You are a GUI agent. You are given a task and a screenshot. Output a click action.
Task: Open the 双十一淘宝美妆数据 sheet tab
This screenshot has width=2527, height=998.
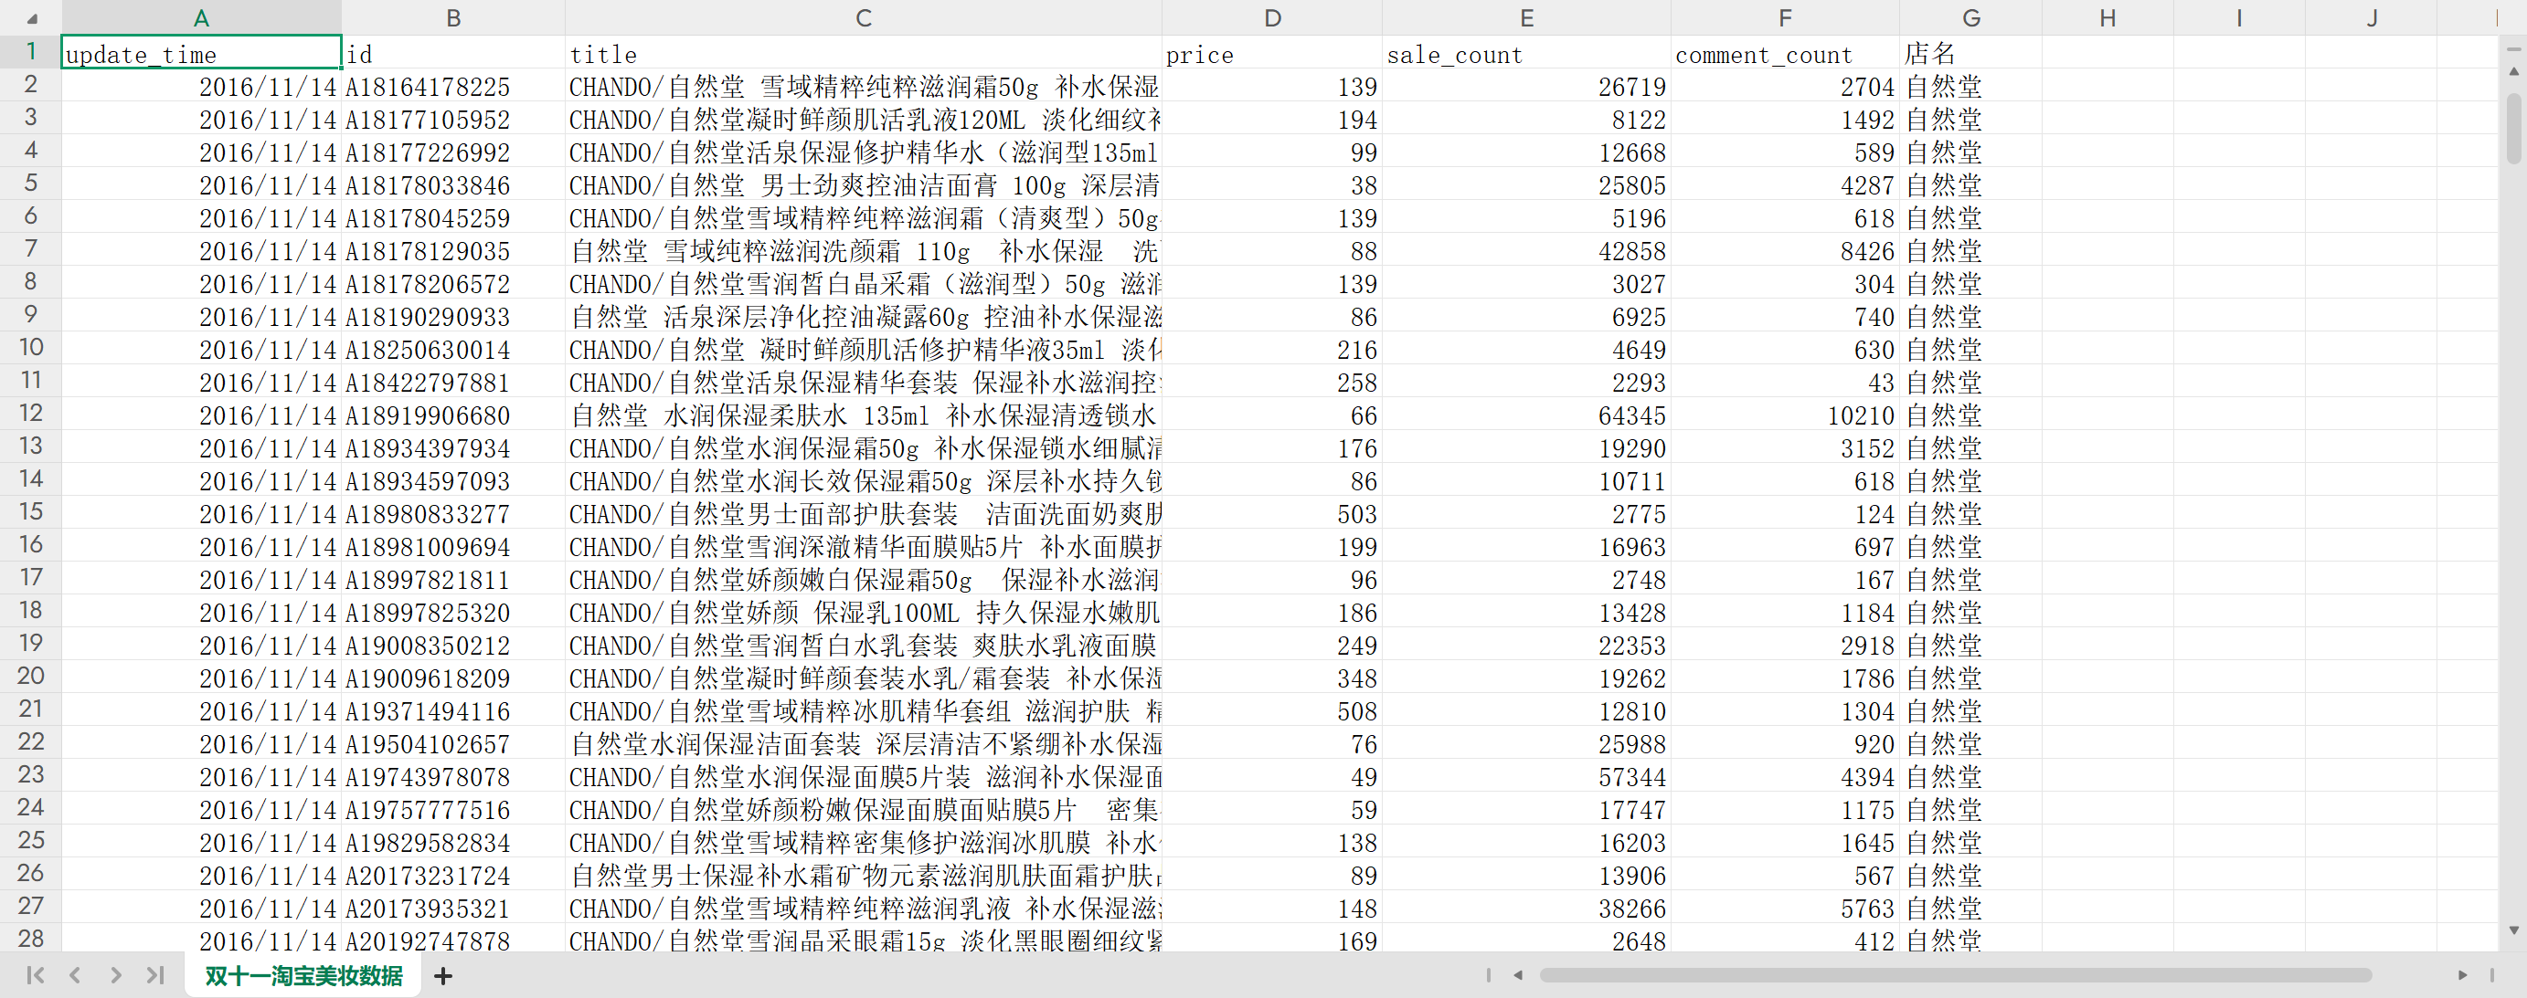303,975
